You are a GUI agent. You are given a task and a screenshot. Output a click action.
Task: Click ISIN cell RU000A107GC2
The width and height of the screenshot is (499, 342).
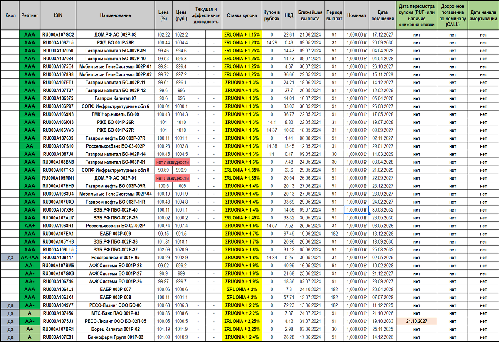tap(58, 34)
